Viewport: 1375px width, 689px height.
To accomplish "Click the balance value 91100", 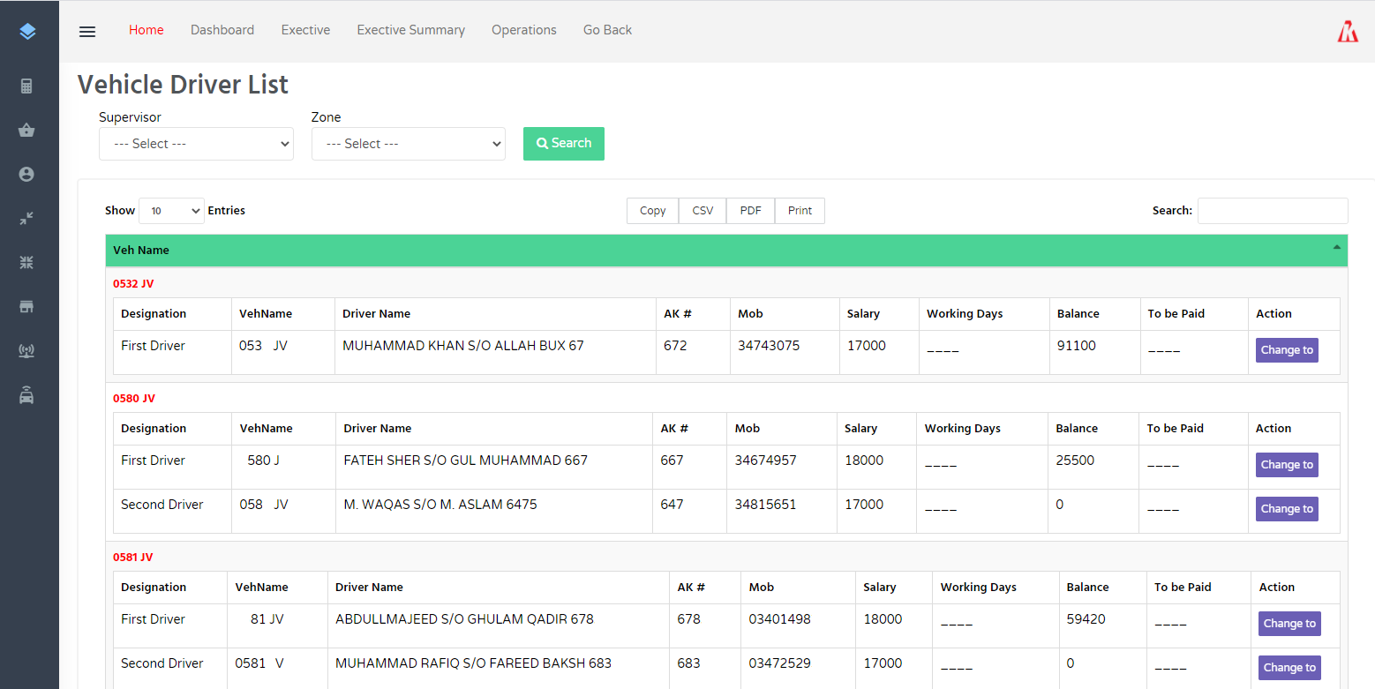I will click(1077, 346).
